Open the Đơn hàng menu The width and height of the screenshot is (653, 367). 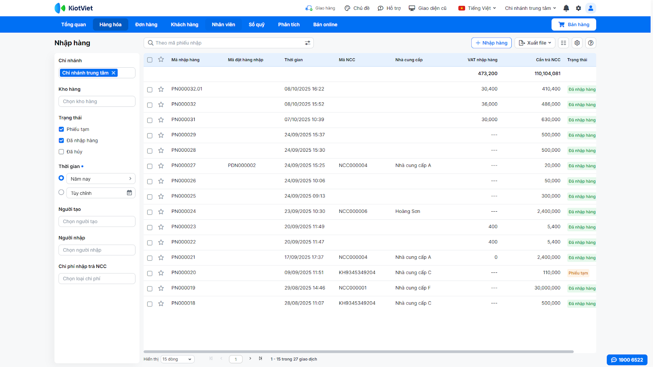(146, 24)
